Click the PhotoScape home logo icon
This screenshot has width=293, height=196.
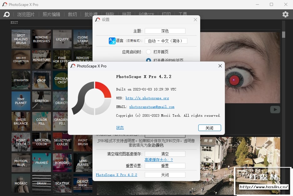click(x=7, y=14)
